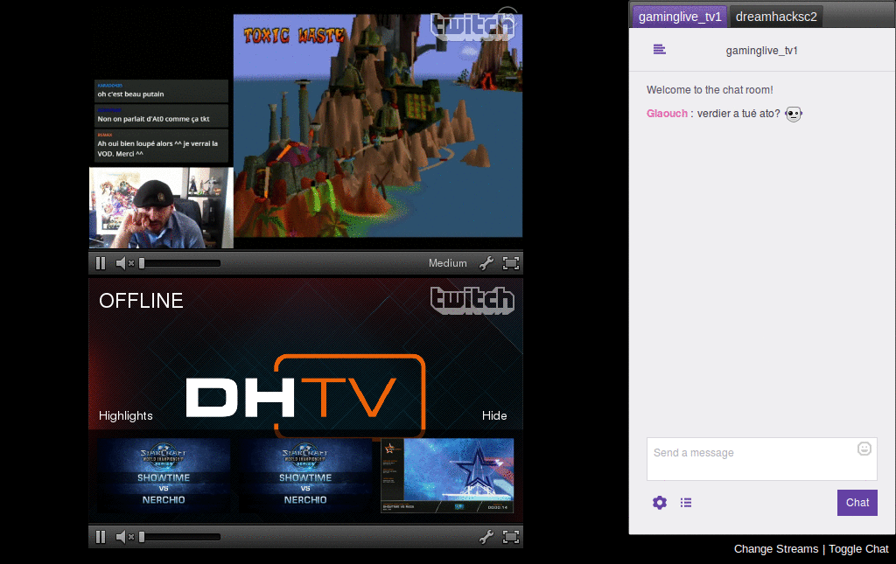This screenshot has width=896, height=564.
Task: Click the Twitch logo on the Toxic Waste stream
Action: (472, 26)
